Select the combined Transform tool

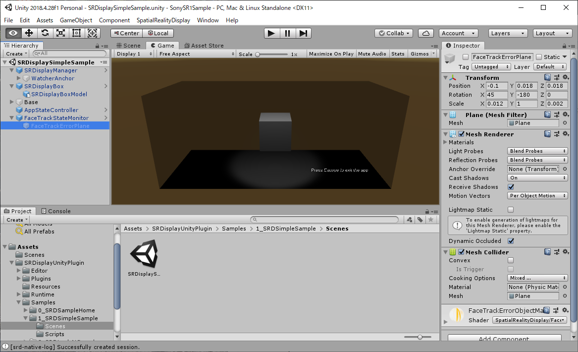pyautogui.click(x=92, y=33)
